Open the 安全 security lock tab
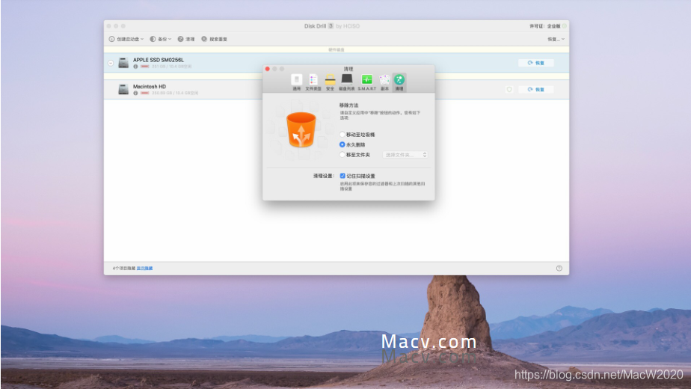 [330, 82]
